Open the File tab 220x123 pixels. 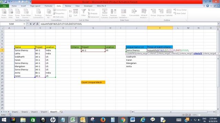[4, 6]
